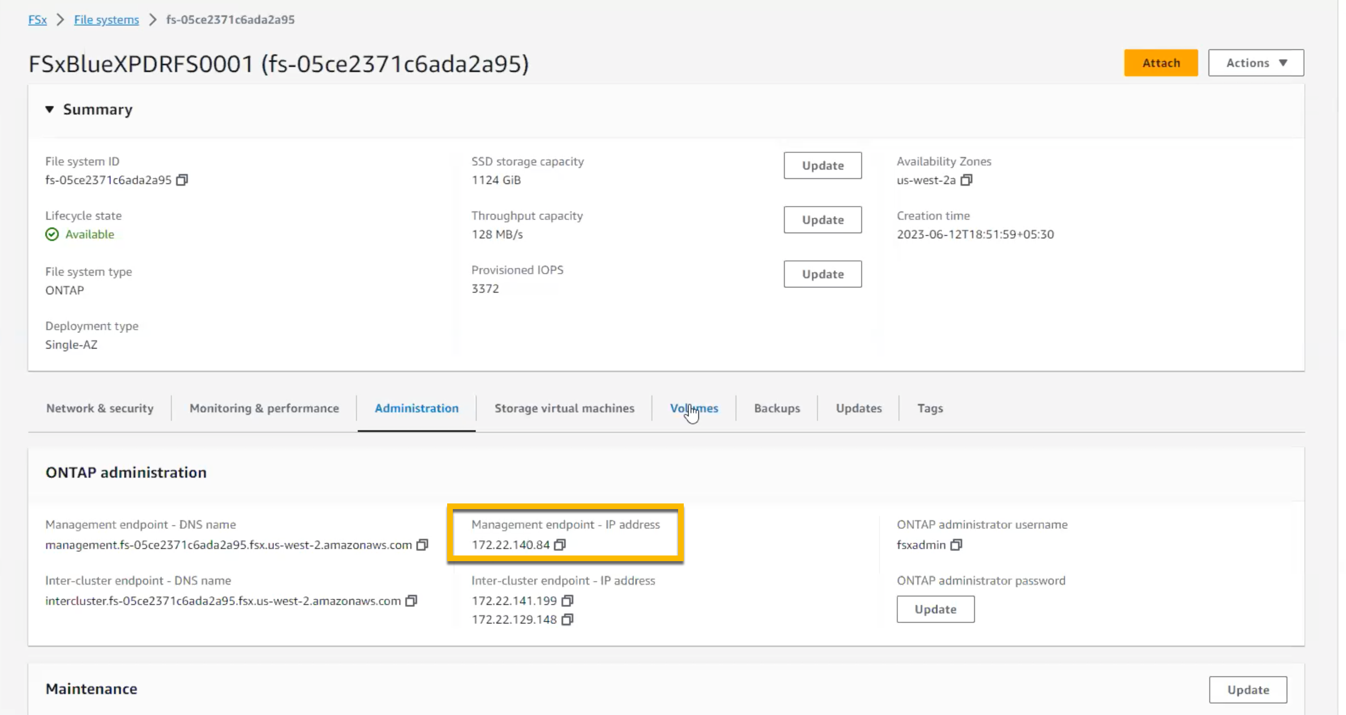Copy management IP address 172.22.140.84
Screen dimensions: 1346x715
point(560,545)
